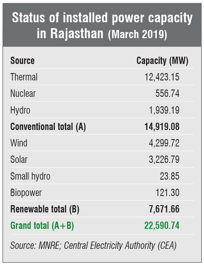This screenshot has height=265, width=204.
Task: Click the 'Capacity (MW)' column header
Action: tap(162, 61)
